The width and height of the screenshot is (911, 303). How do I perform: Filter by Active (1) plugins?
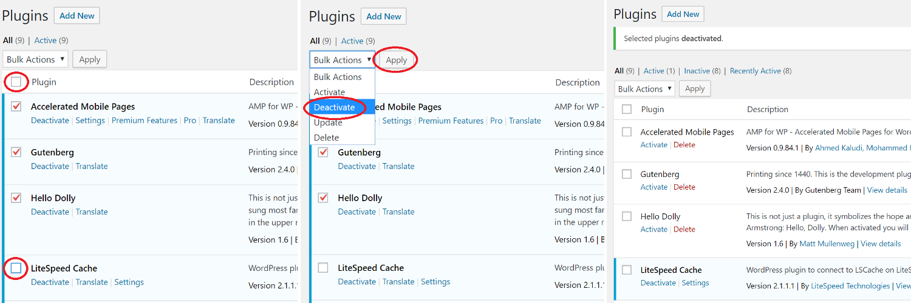[659, 71]
